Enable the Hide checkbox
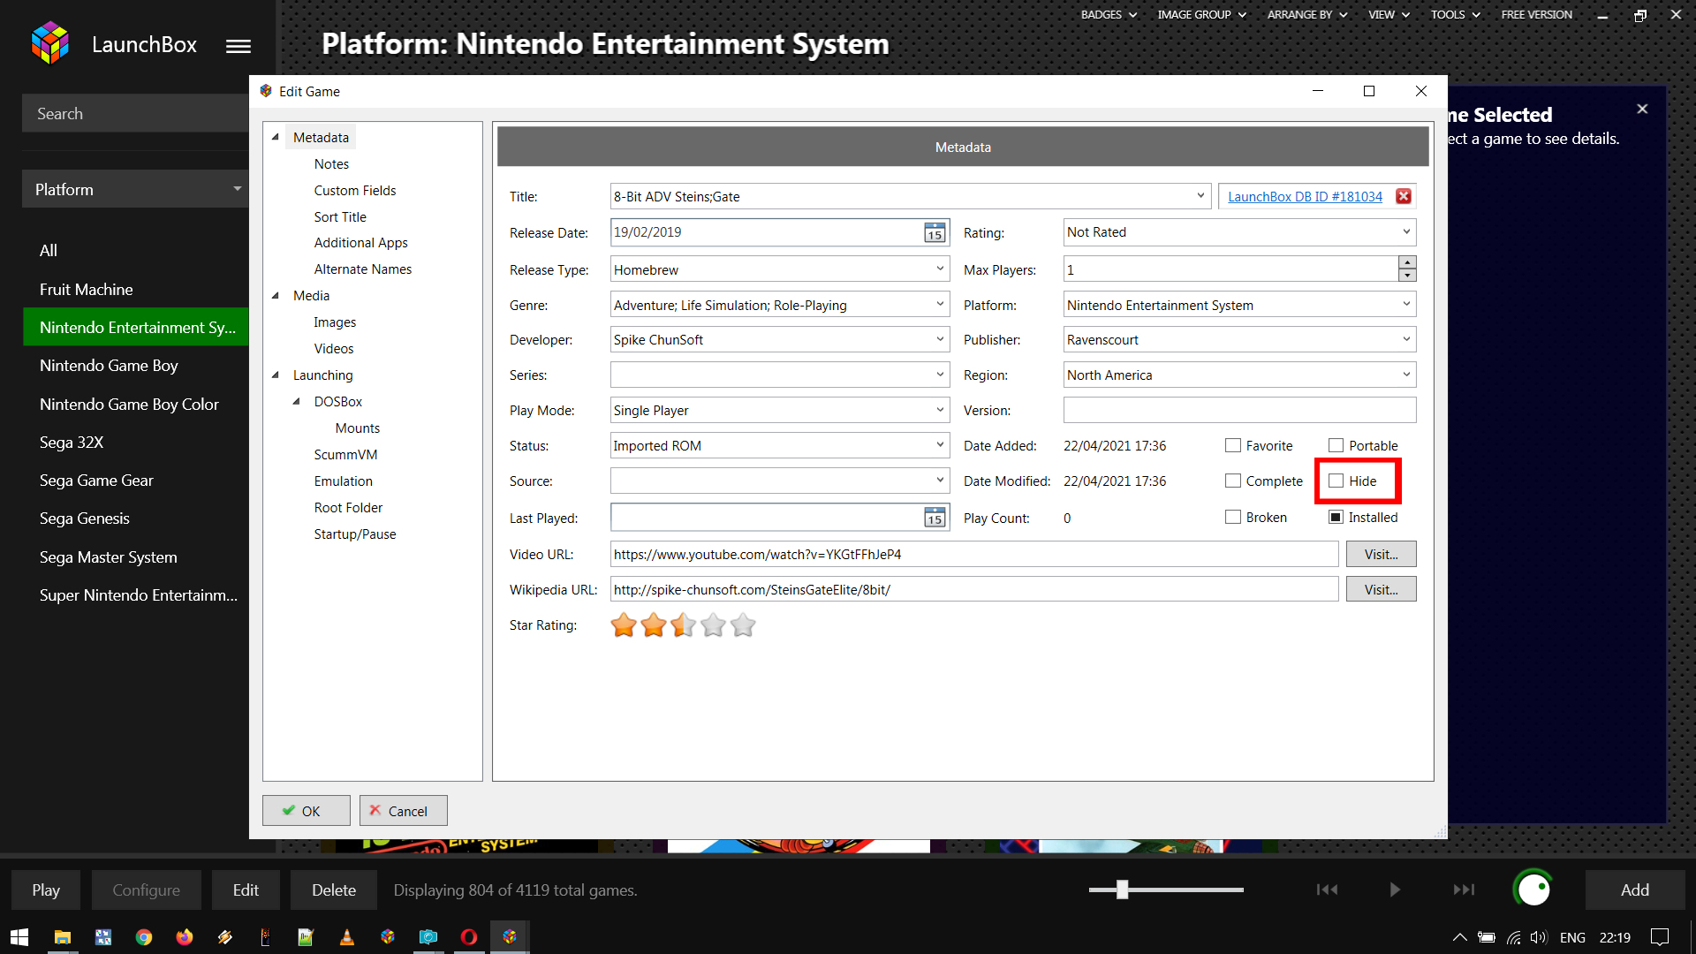 (1336, 481)
